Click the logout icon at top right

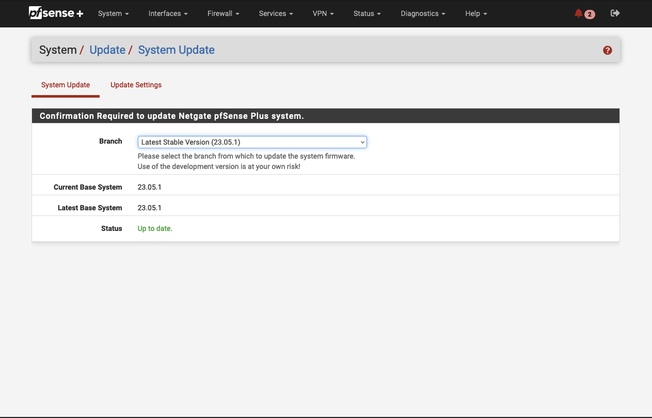pyautogui.click(x=615, y=13)
